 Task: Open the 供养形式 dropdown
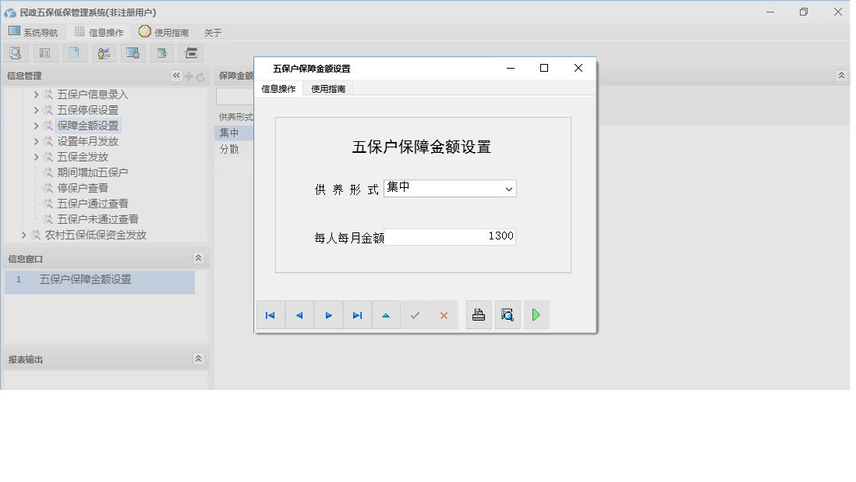[x=510, y=188]
